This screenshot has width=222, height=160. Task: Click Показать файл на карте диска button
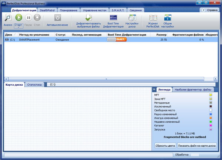pyautogui.click(x=197, y=145)
